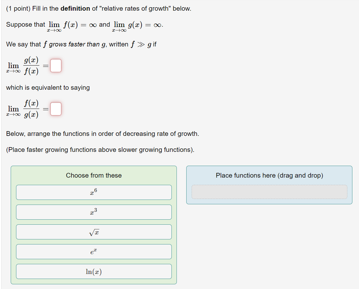The width and height of the screenshot is (359, 289).
Task: Click the Choose from these panel header
Action: pyautogui.click(x=93, y=175)
